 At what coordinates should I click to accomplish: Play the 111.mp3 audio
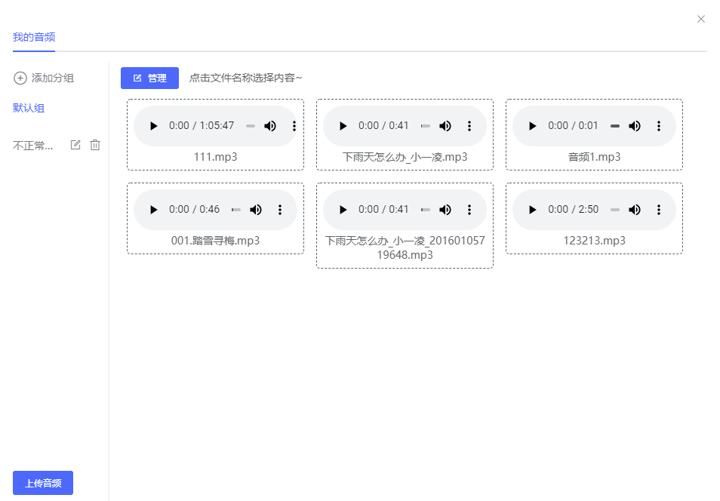(154, 126)
